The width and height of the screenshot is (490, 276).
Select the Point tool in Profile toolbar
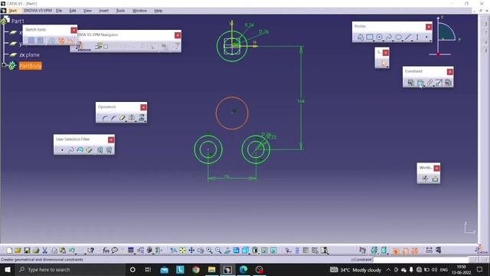426,38
